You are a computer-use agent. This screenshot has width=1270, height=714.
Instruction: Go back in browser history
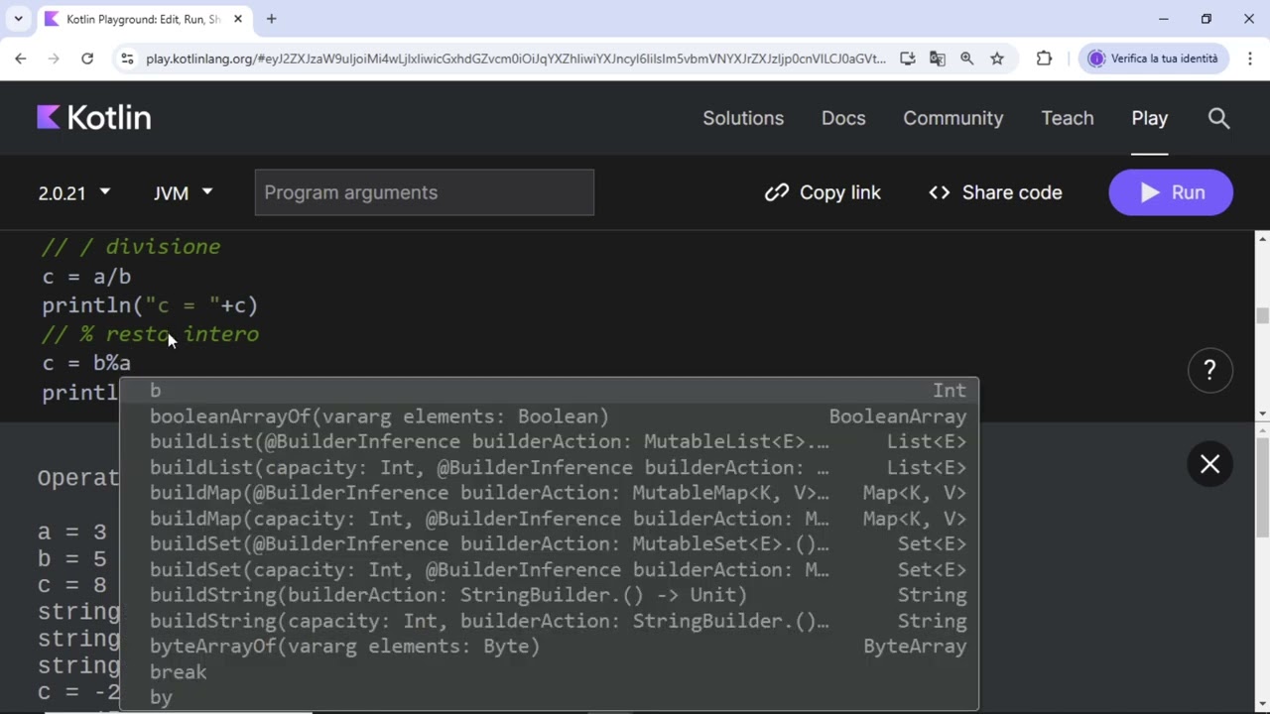[x=21, y=59]
